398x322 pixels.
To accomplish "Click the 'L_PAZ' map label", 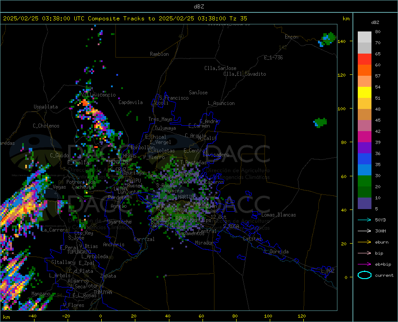I will click(x=328, y=271).
